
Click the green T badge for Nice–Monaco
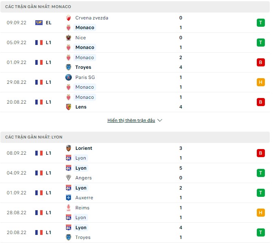(260, 43)
